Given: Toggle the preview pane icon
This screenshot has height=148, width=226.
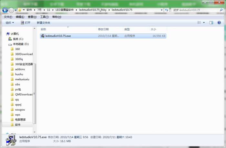Looking at the screenshot, I should [x=211, y=23].
